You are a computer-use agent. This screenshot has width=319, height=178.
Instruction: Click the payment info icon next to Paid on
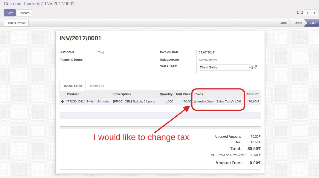pyautogui.click(x=213, y=155)
